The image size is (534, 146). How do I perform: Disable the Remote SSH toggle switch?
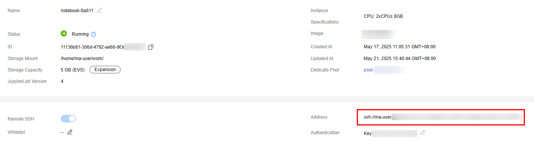pos(68,119)
